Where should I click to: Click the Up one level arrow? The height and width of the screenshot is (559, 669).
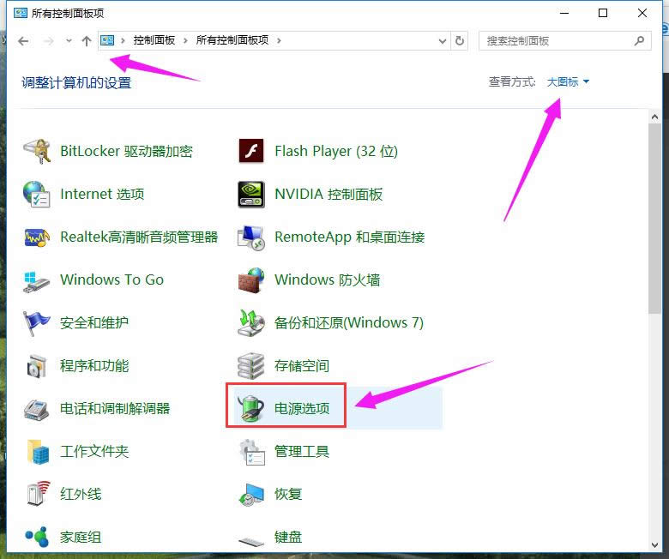coord(86,40)
